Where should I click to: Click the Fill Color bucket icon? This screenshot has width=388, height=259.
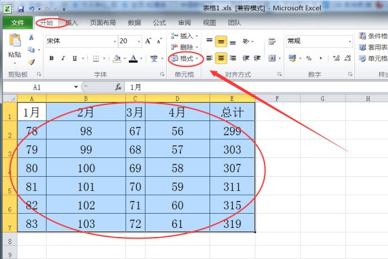click(x=116, y=58)
